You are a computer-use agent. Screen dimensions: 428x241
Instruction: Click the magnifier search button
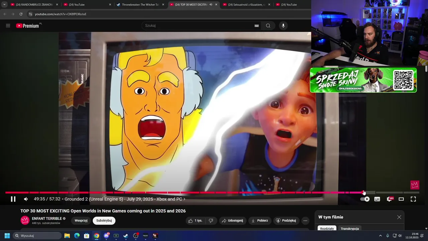coord(268,26)
